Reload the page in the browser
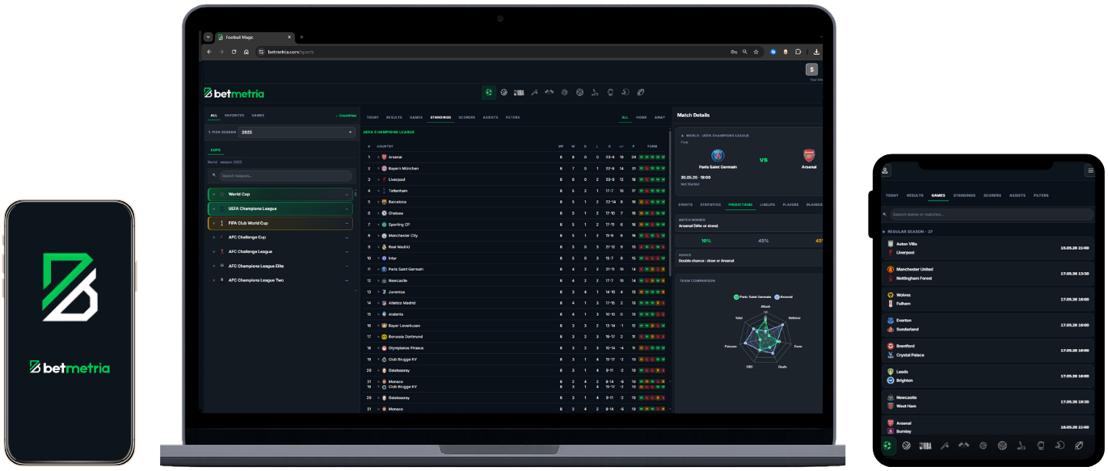 click(x=234, y=52)
